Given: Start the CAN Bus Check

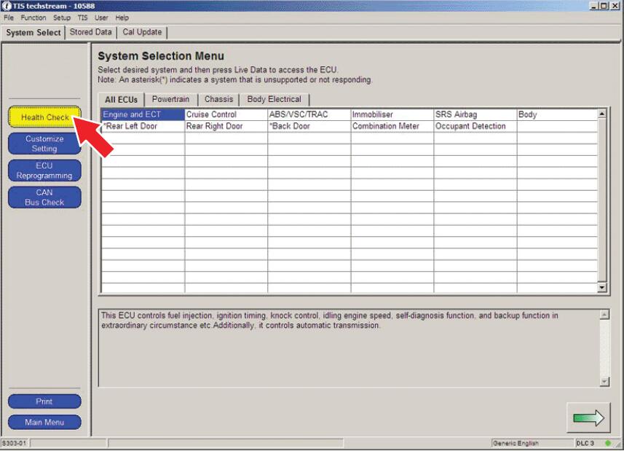Looking at the screenshot, I should 44,197.
